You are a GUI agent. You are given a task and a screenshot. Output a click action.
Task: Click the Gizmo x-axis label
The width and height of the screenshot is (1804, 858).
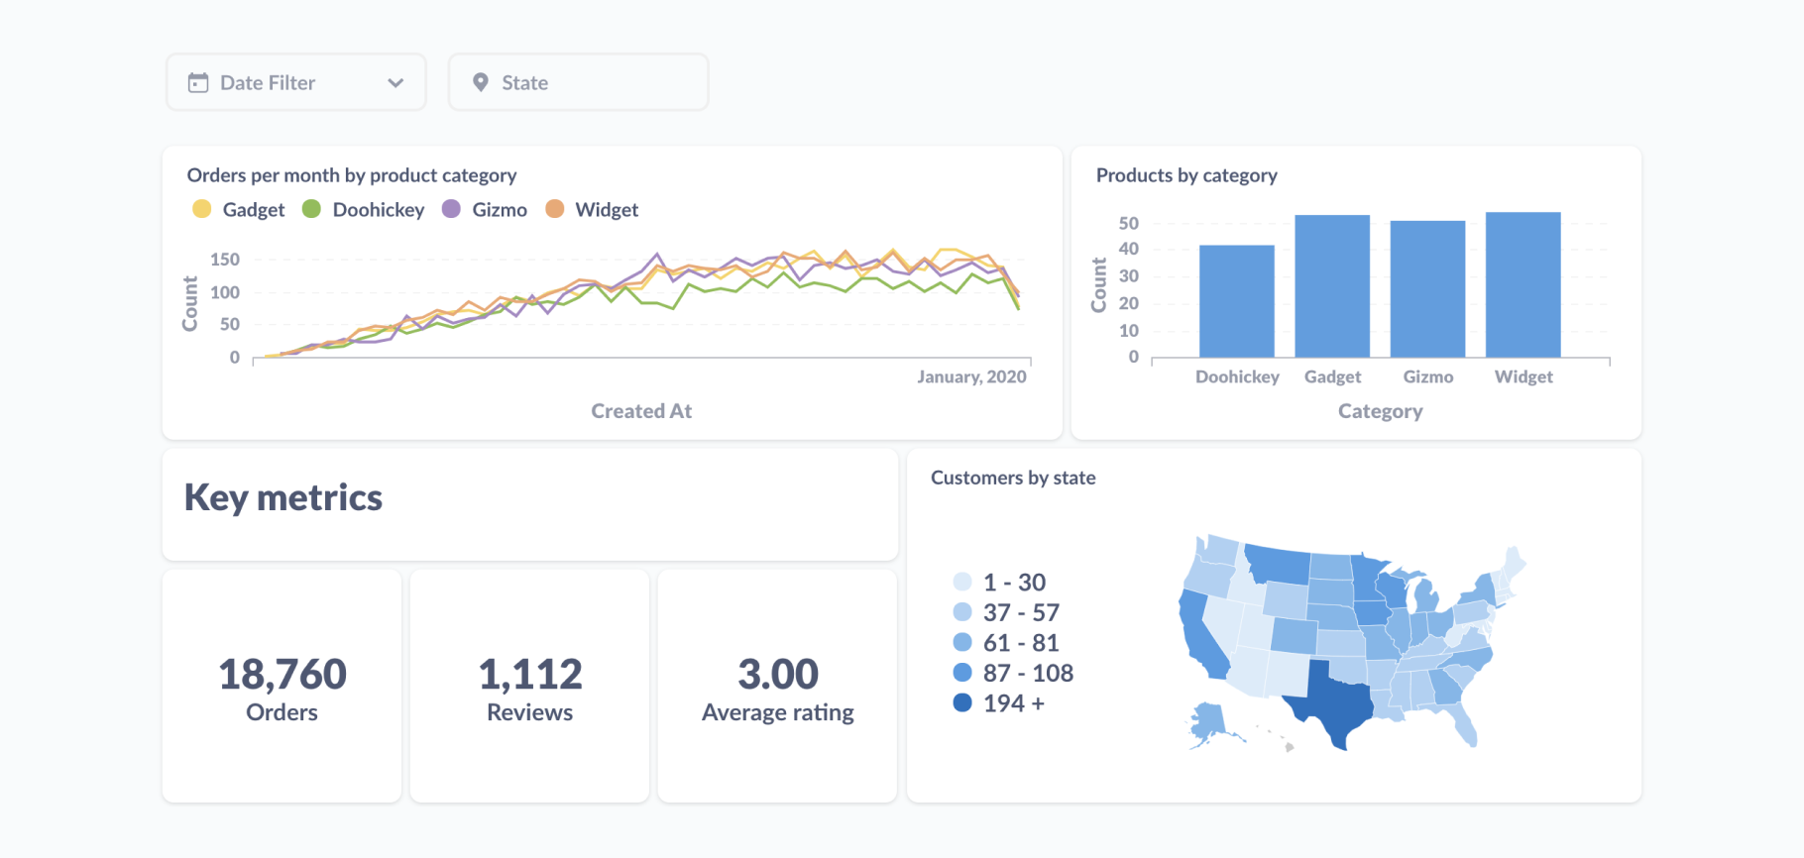1428,377
